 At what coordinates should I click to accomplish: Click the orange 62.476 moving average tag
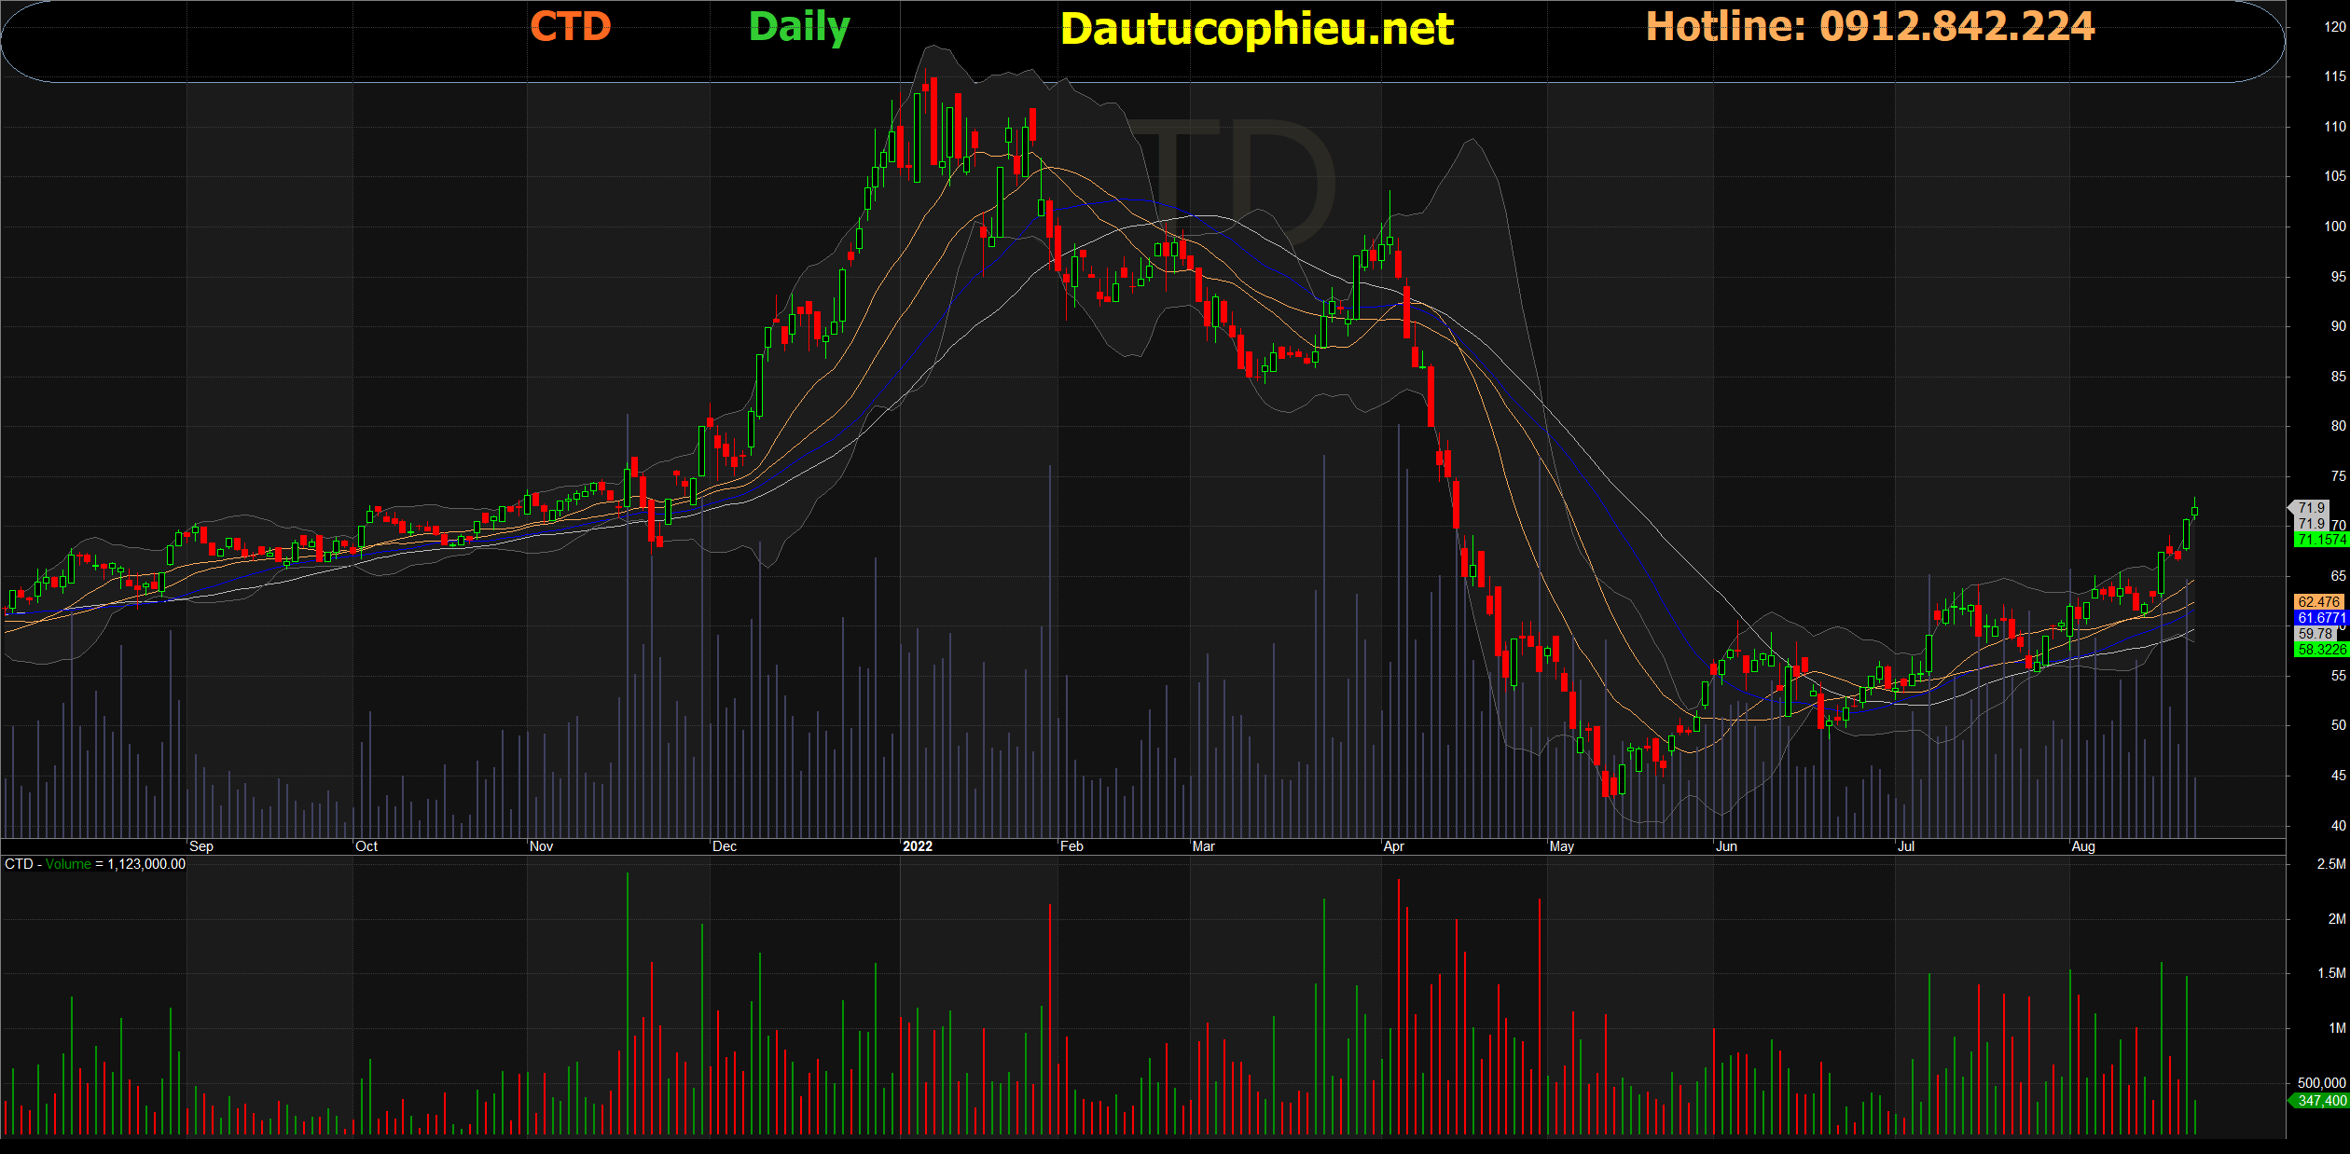click(x=2318, y=602)
